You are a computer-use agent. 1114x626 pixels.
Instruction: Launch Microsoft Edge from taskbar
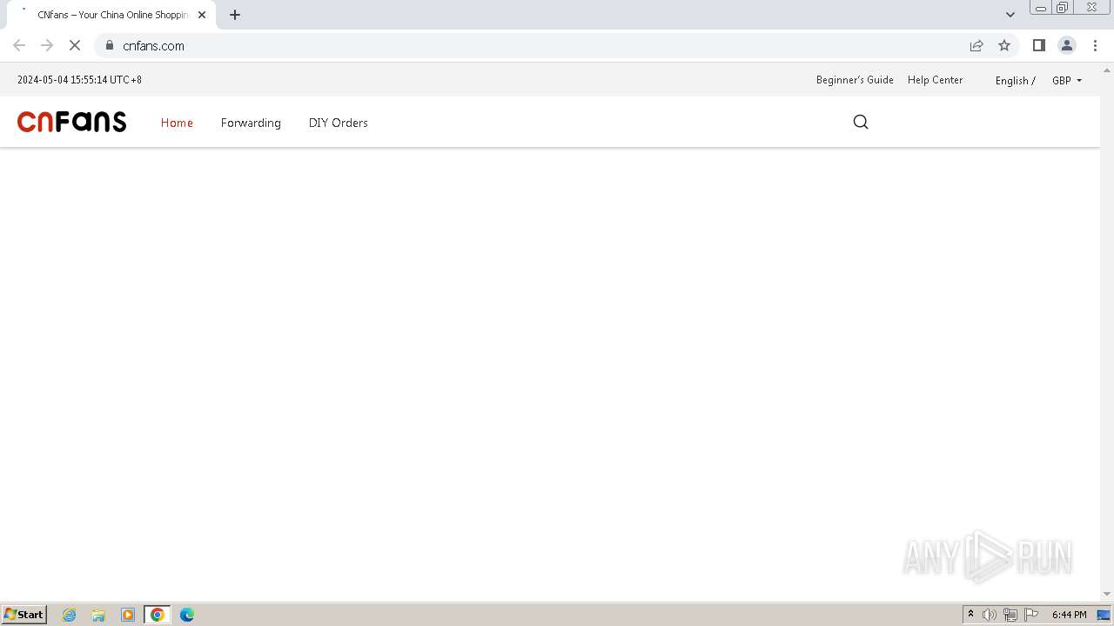pyautogui.click(x=187, y=615)
